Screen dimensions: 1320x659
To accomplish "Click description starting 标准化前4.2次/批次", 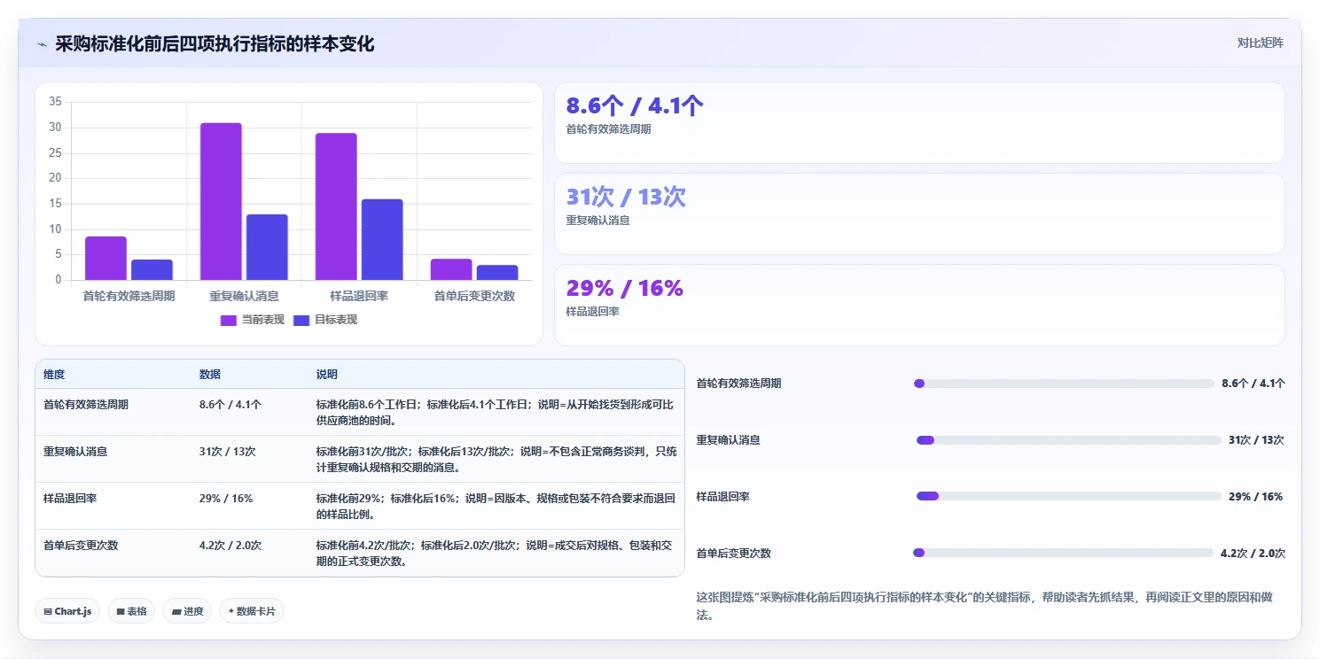I will click(x=496, y=553).
